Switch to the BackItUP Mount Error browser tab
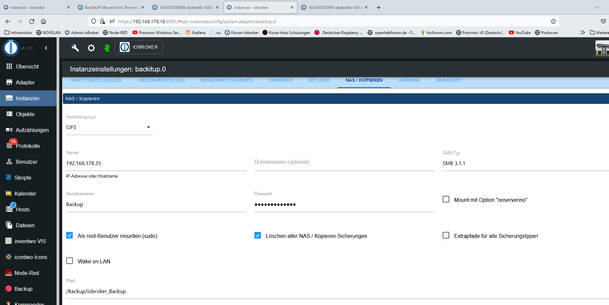 click(112, 7)
